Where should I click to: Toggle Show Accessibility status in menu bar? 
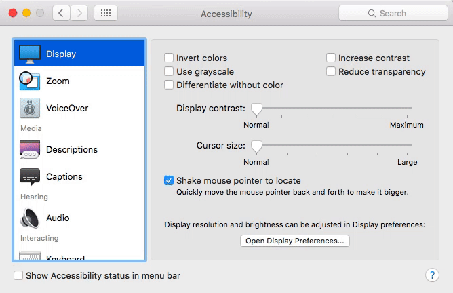coord(19,276)
